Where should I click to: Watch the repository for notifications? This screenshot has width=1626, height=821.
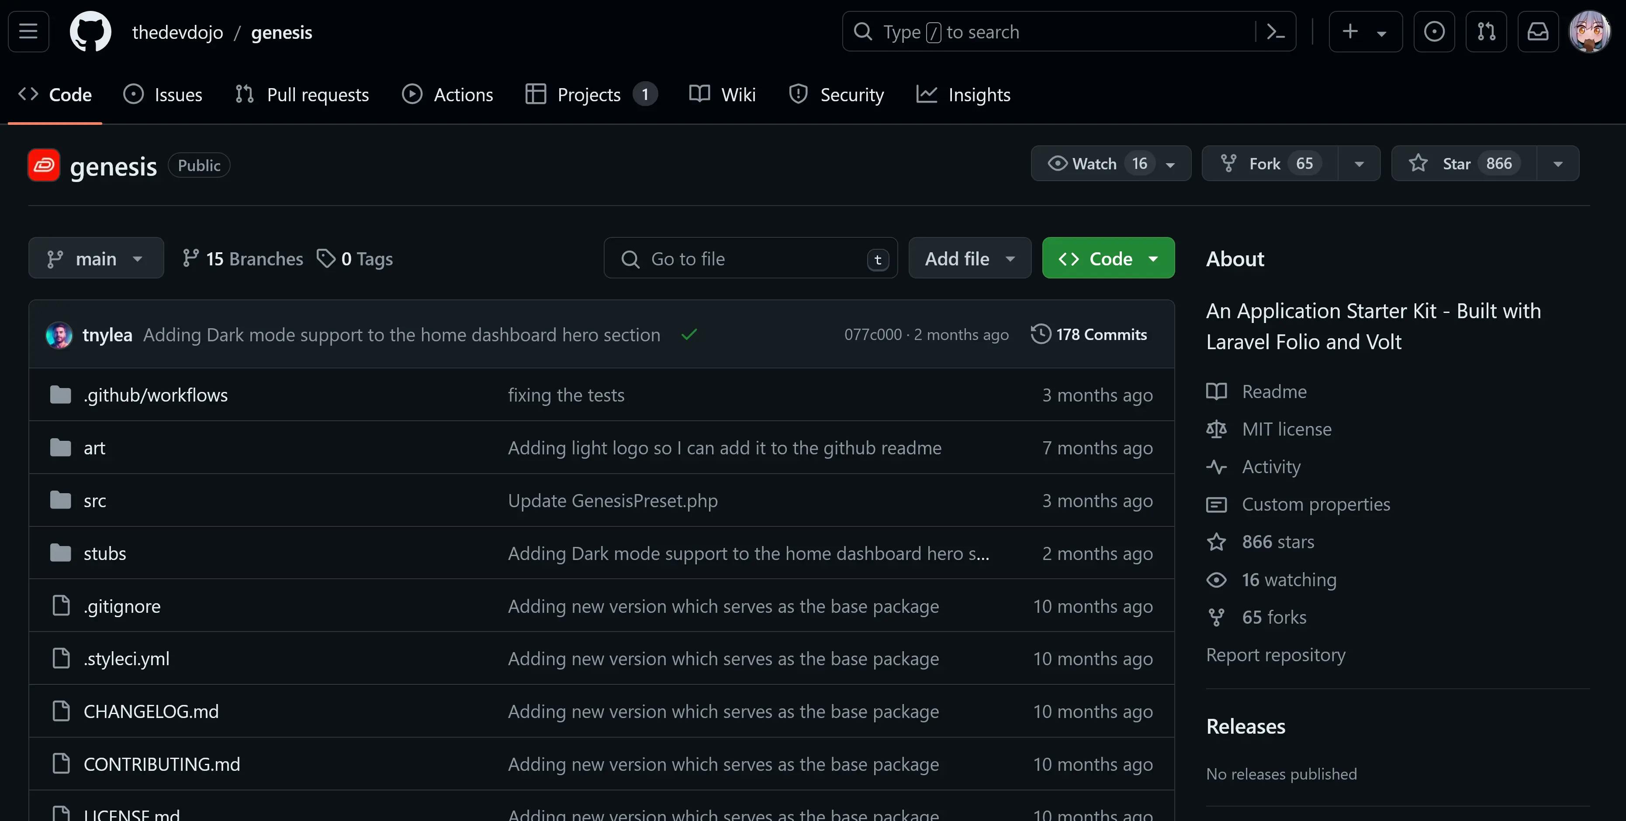tap(1111, 163)
